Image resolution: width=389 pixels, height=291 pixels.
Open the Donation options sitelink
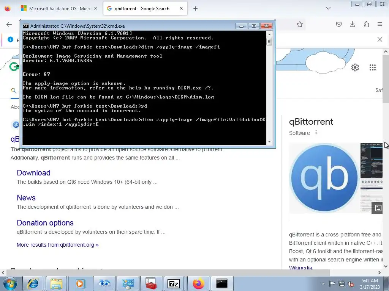point(45,223)
